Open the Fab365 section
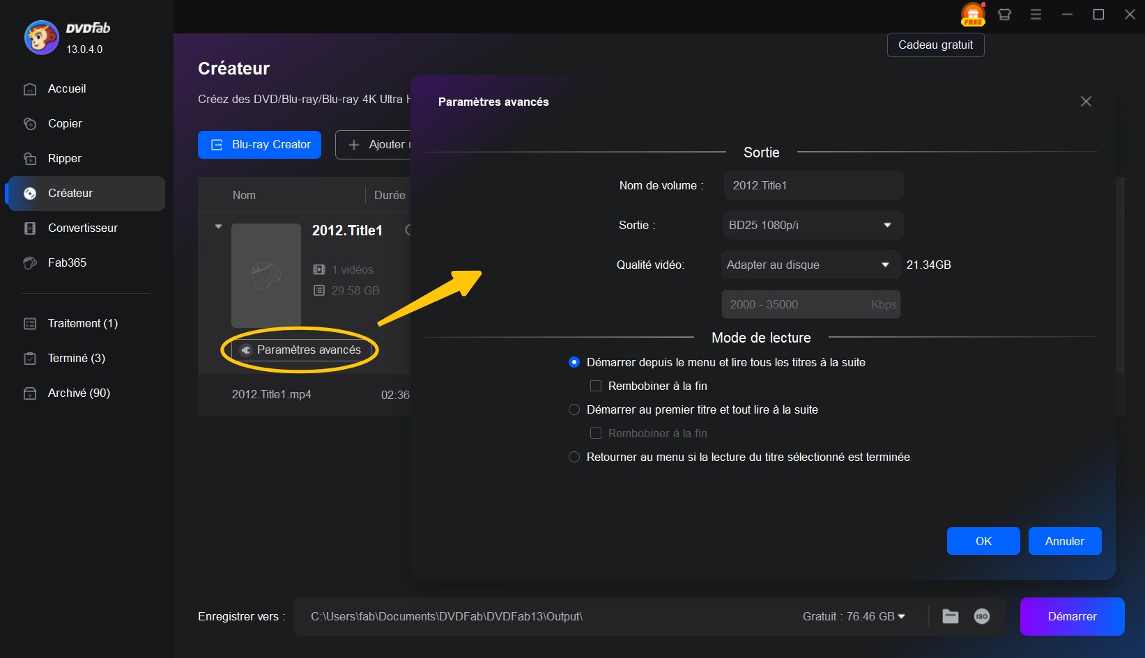 pos(66,263)
